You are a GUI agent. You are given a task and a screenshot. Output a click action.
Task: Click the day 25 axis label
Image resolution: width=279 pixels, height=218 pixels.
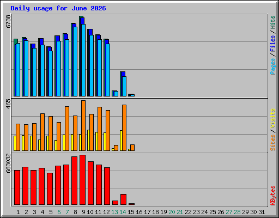coord(213,212)
